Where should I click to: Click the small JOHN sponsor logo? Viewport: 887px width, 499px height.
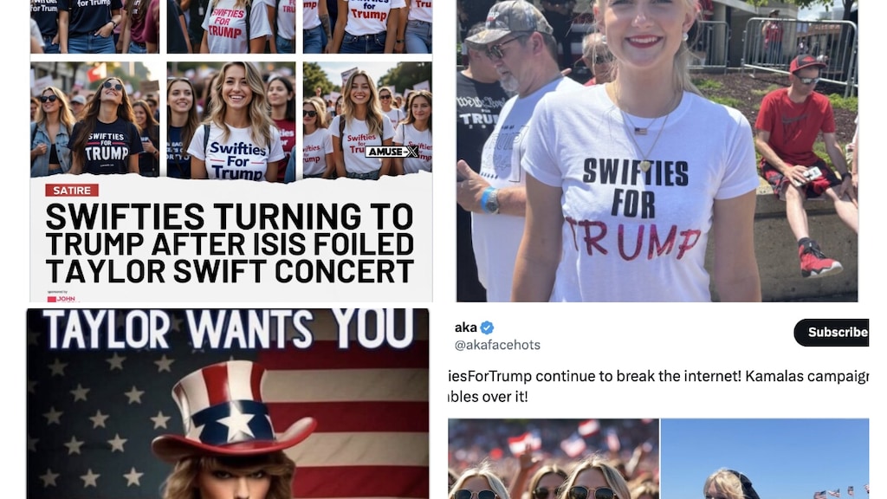(x=62, y=298)
